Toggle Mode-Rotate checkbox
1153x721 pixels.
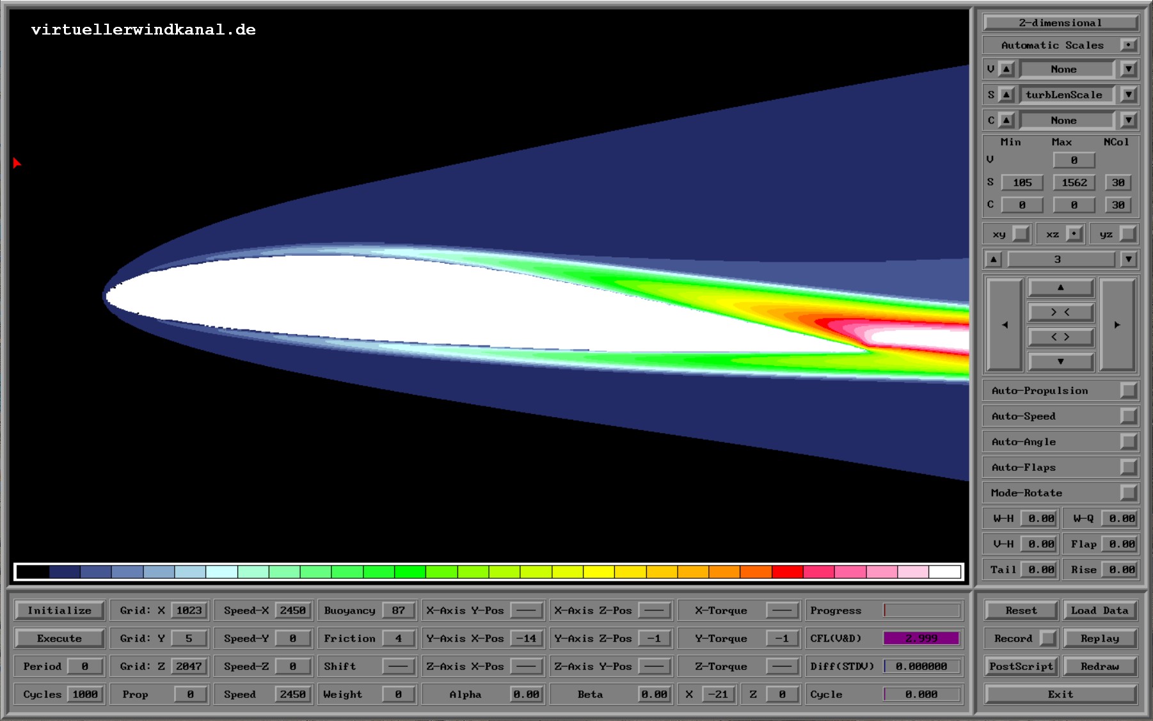(x=1129, y=493)
